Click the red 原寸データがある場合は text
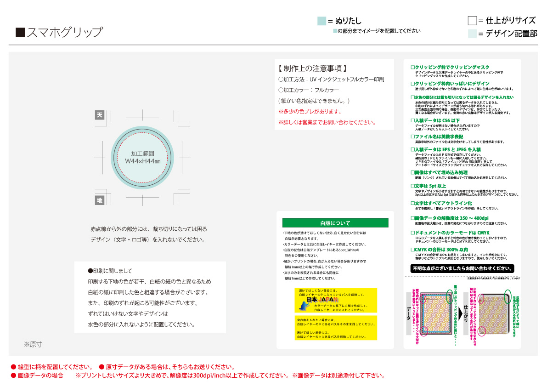 click(170, 367)
